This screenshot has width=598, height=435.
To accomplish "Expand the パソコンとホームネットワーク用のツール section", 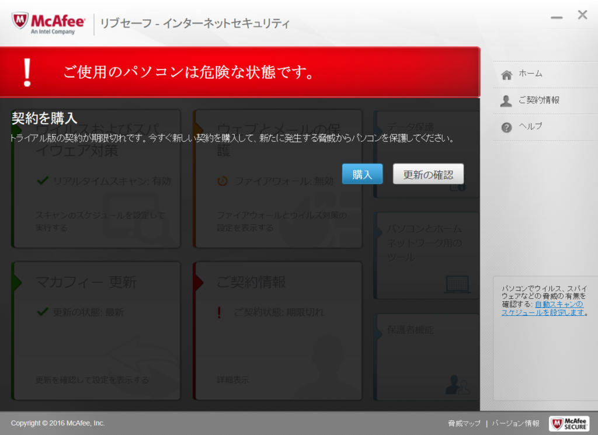I will (x=426, y=255).
